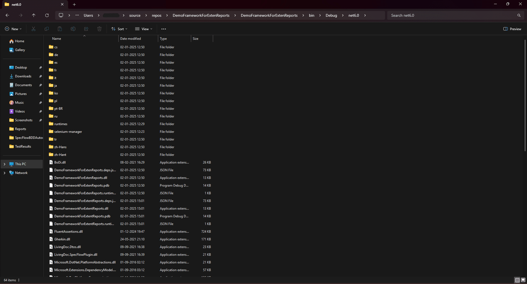Click Debug in breadcrumb path

pos(331,15)
